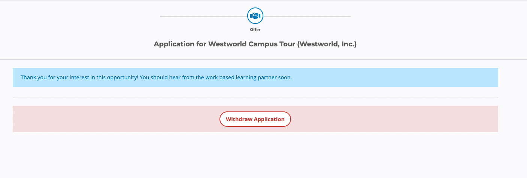The width and height of the screenshot is (527, 178).
Task: Click far left end of progress tracker
Action: pyautogui.click(x=161, y=16)
